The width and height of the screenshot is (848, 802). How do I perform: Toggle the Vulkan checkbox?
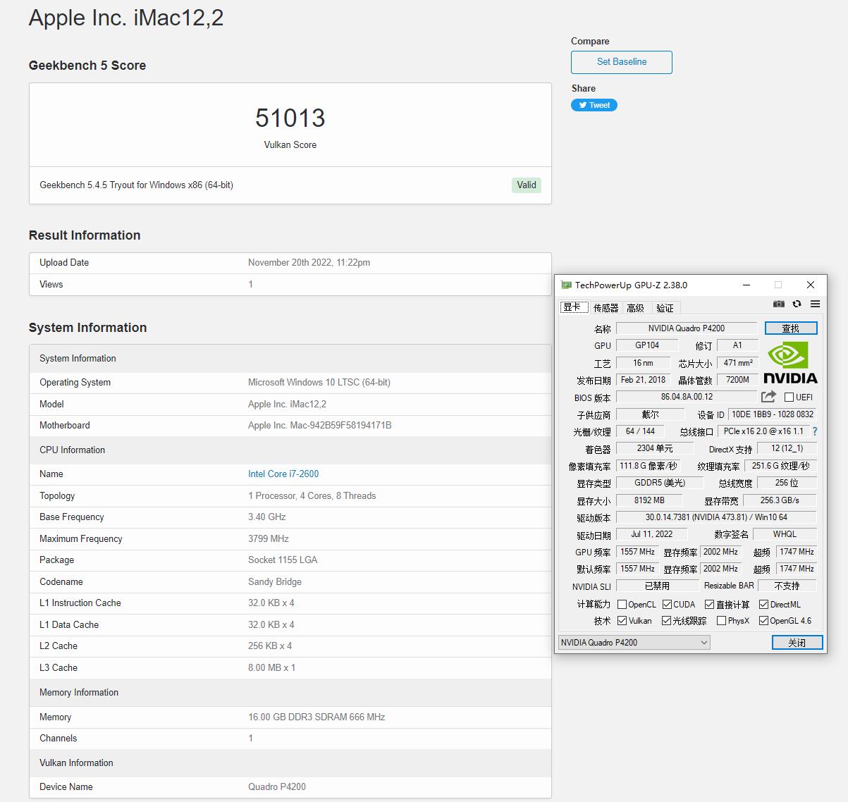pyautogui.click(x=622, y=621)
